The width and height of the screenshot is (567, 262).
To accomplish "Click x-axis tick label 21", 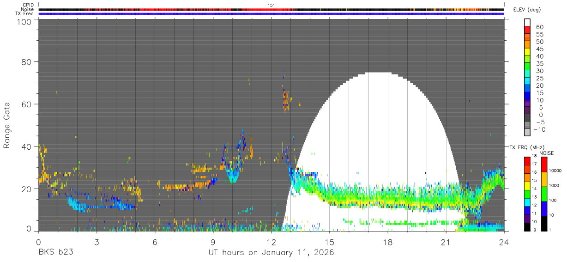I will tap(446, 242).
